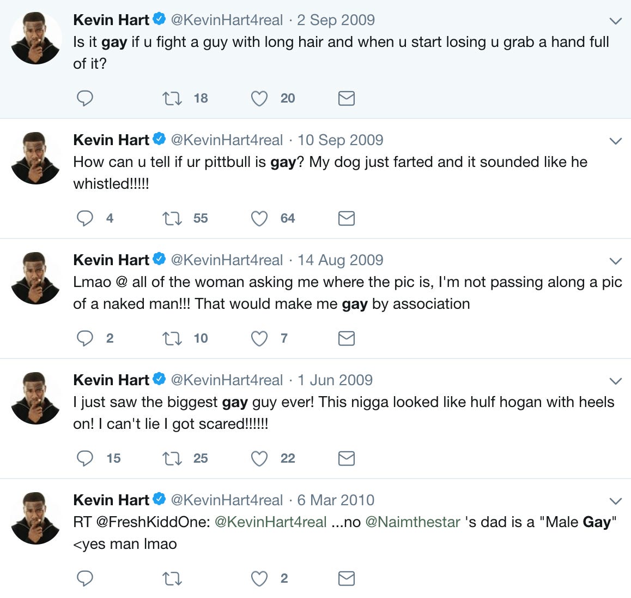Expand the more menu on 10 Sep 2009 tweet
This screenshot has width=631, height=598.
tap(616, 141)
